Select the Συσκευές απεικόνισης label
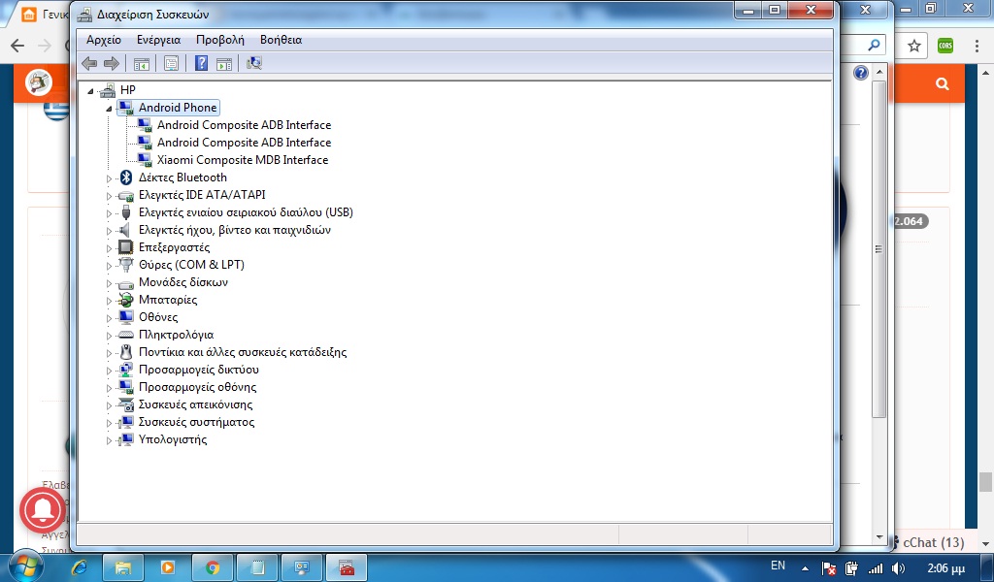This screenshot has width=994, height=582. (195, 404)
